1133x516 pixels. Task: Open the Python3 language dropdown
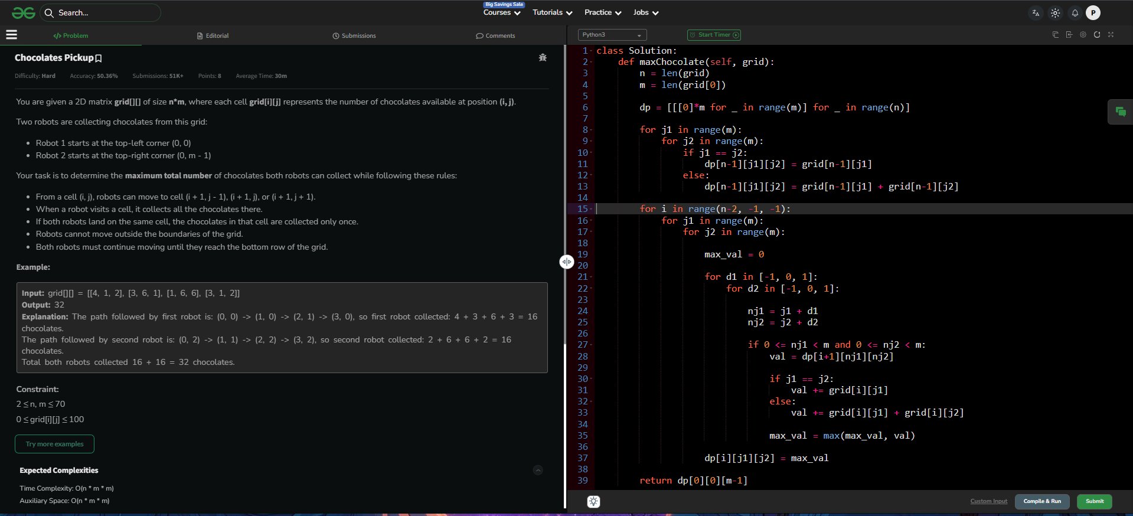coord(612,35)
